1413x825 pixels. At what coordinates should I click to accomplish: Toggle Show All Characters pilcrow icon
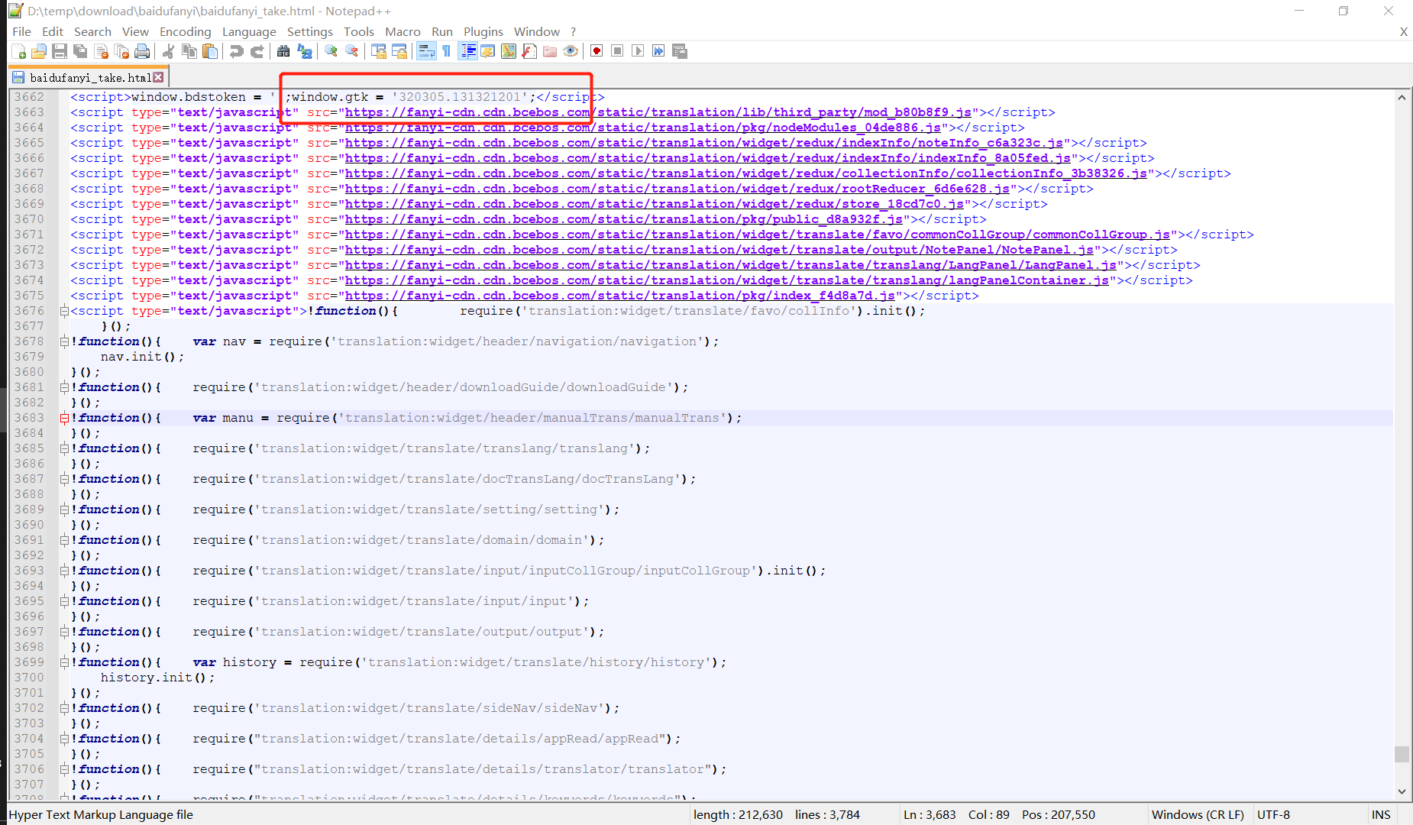pos(447,51)
